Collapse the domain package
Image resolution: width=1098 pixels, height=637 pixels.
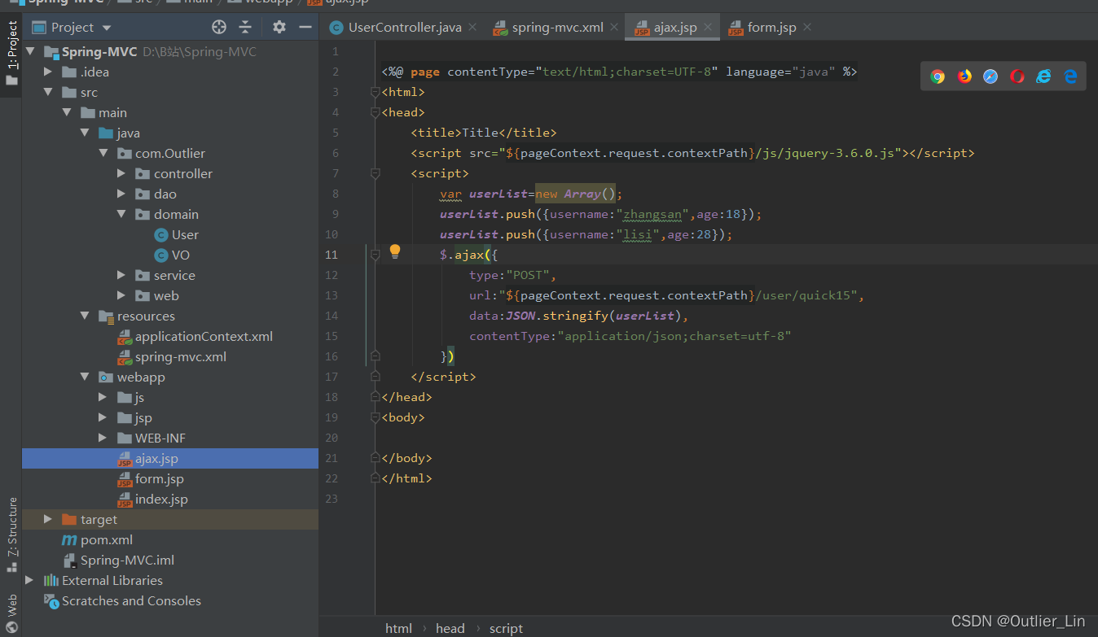point(121,215)
